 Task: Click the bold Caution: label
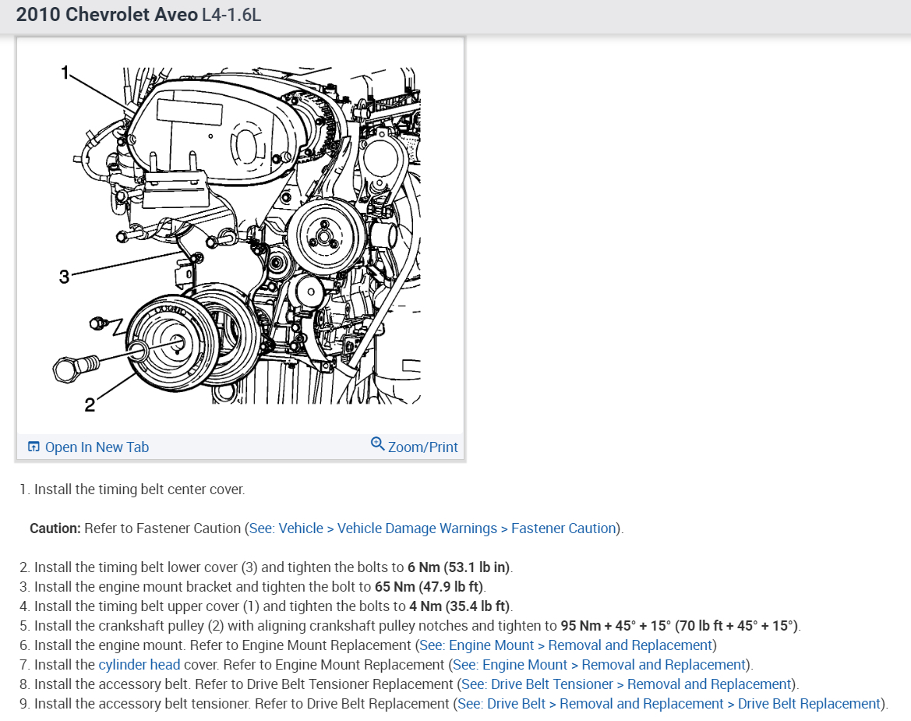pyautogui.click(x=55, y=528)
